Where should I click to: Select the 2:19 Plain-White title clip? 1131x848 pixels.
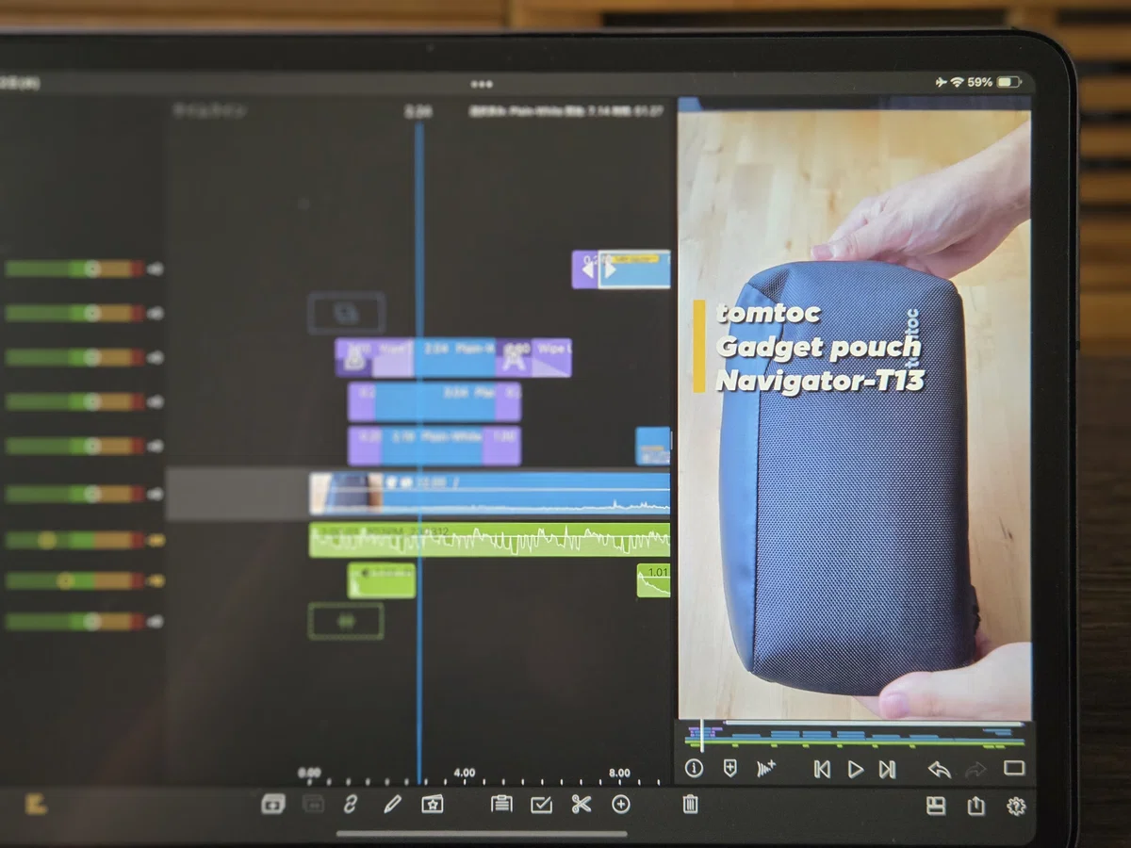[x=434, y=446]
